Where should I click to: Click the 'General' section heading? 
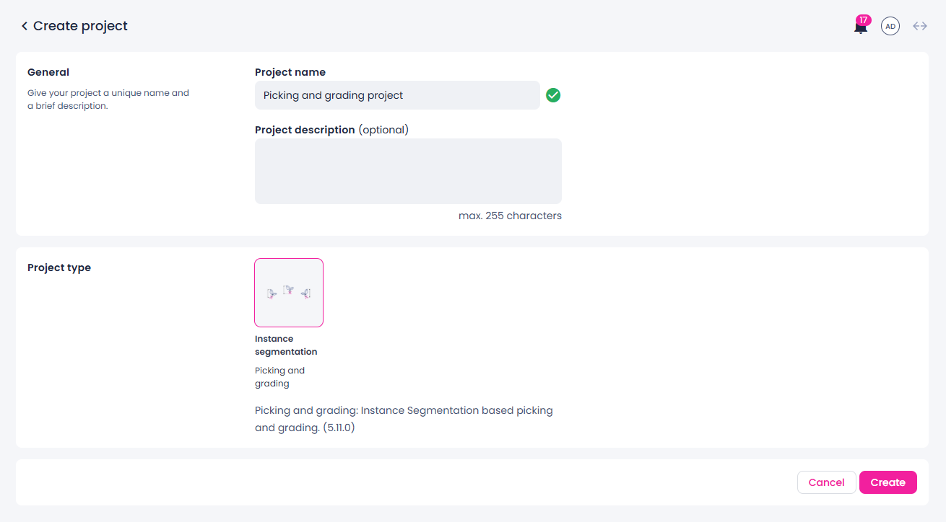pyautogui.click(x=48, y=72)
